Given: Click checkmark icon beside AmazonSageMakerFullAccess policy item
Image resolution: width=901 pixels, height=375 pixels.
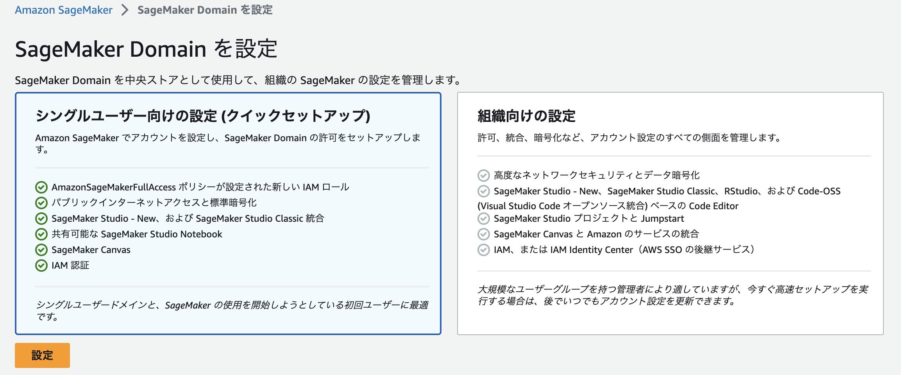Looking at the screenshot, I should 41,187.
